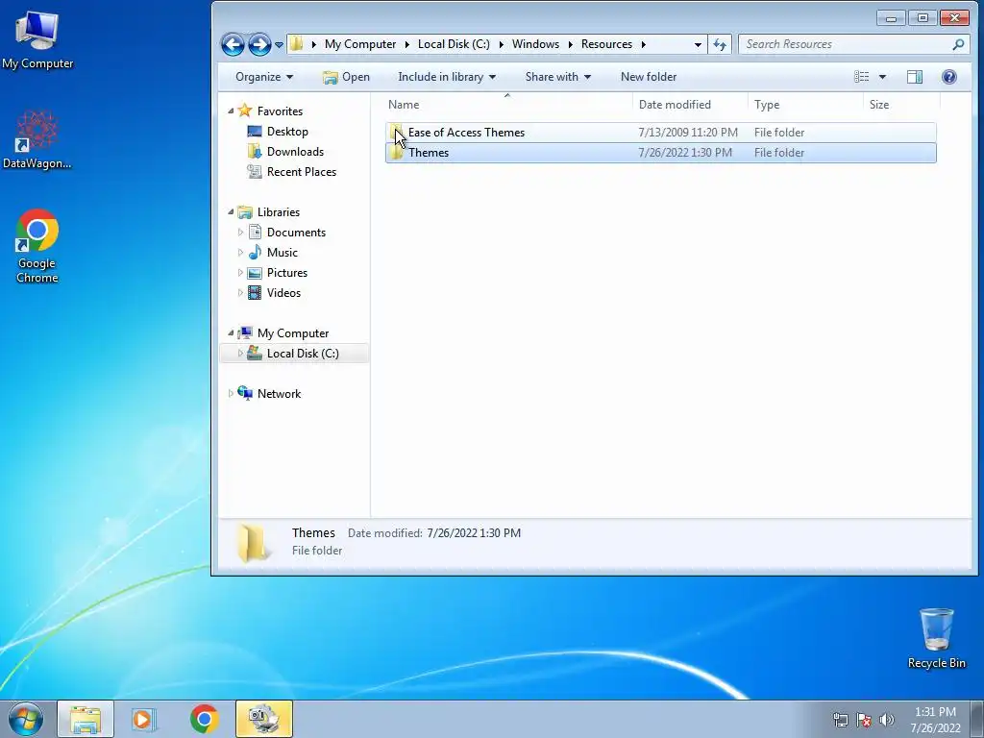Select Google Chrome desktop shortcut

[37, 246]
